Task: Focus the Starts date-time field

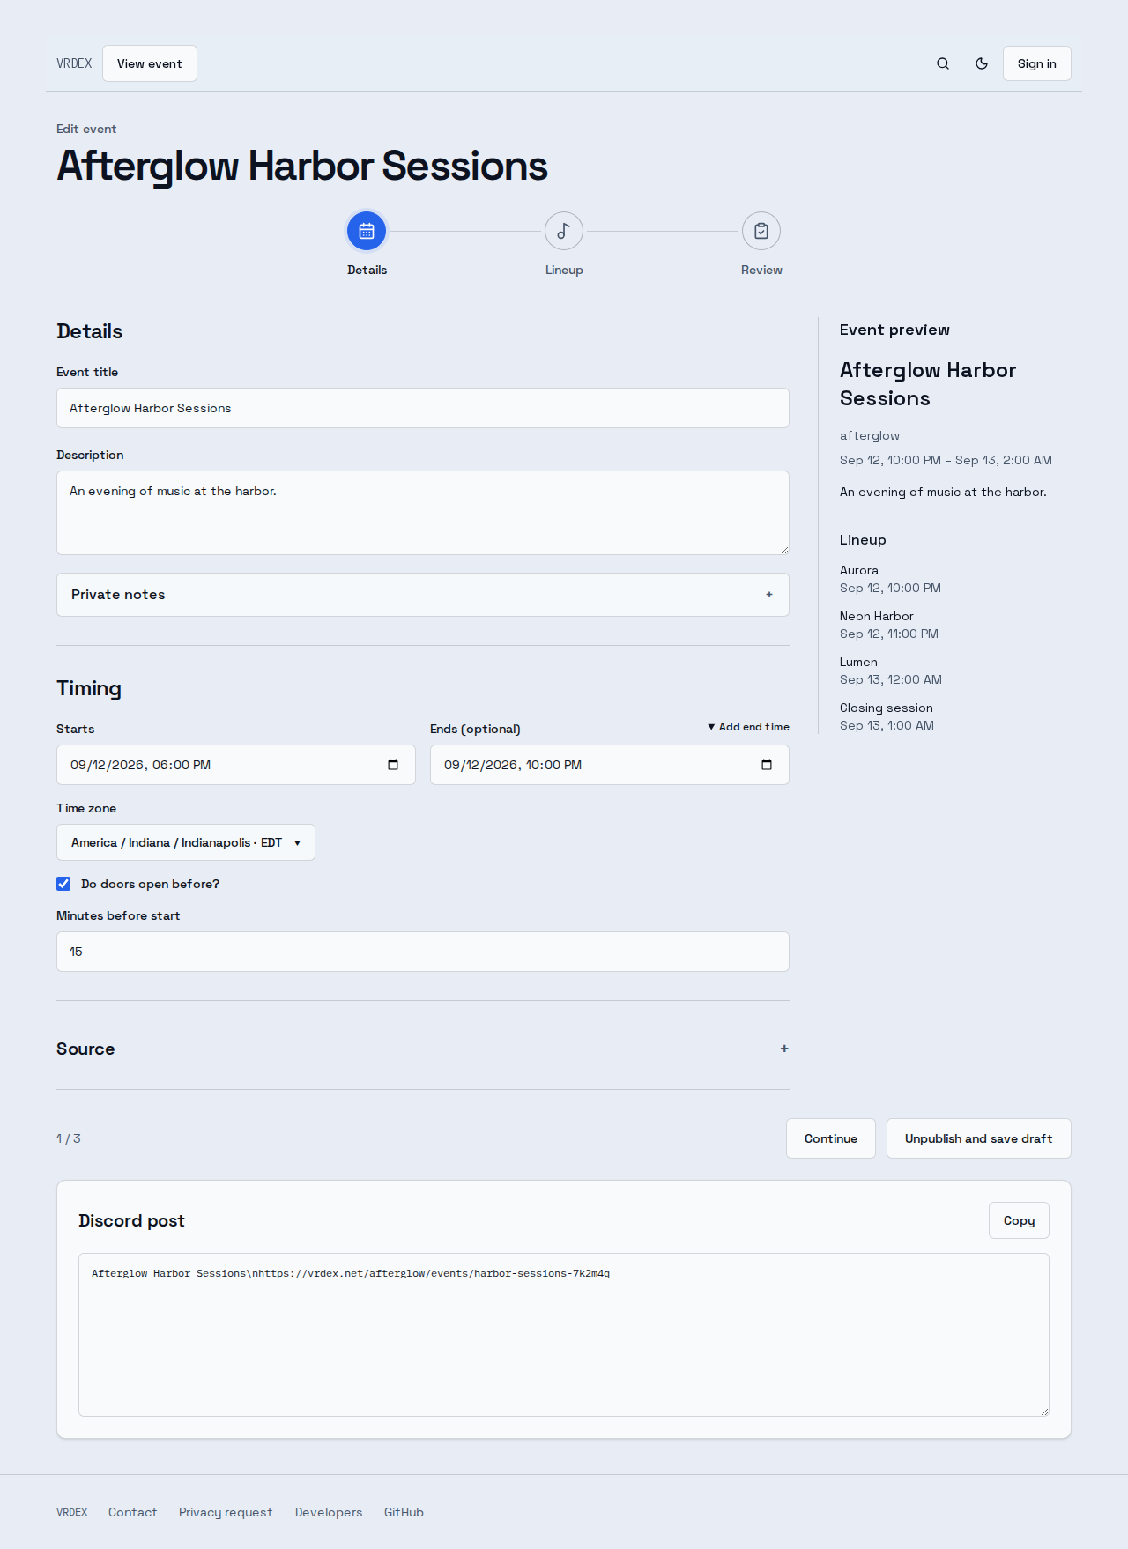Action: (236, 765)
